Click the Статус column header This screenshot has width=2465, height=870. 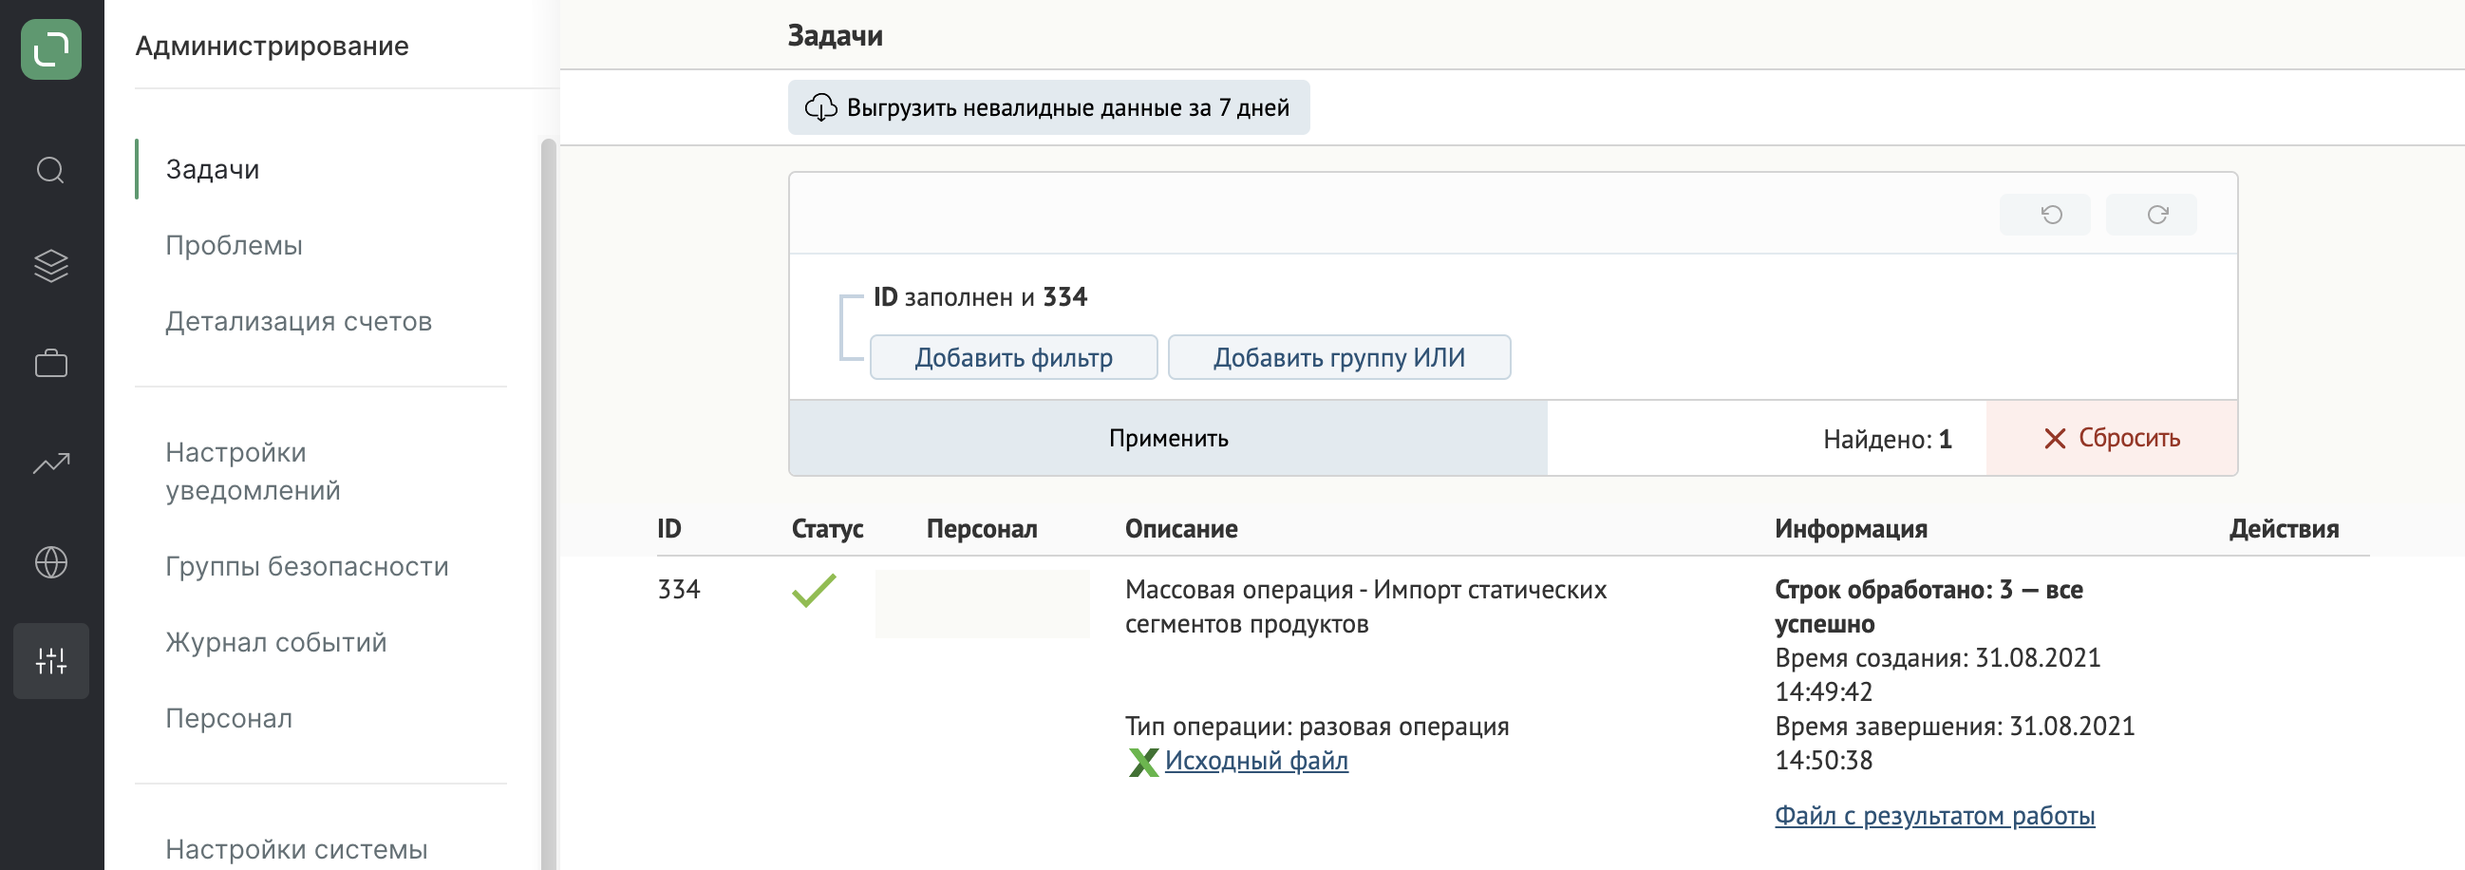(827, 528)
